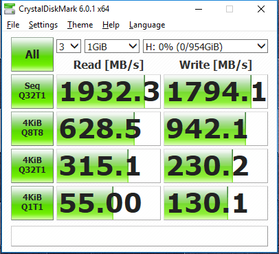Image resolution: width=279 pixels, height=254 pixels.
Task: Open the File menu
Action: click(13, 25)
